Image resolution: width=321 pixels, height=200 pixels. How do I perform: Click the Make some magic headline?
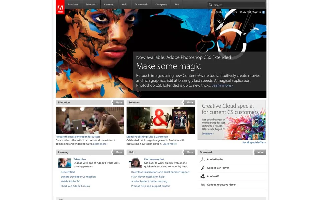pos(169,66)
